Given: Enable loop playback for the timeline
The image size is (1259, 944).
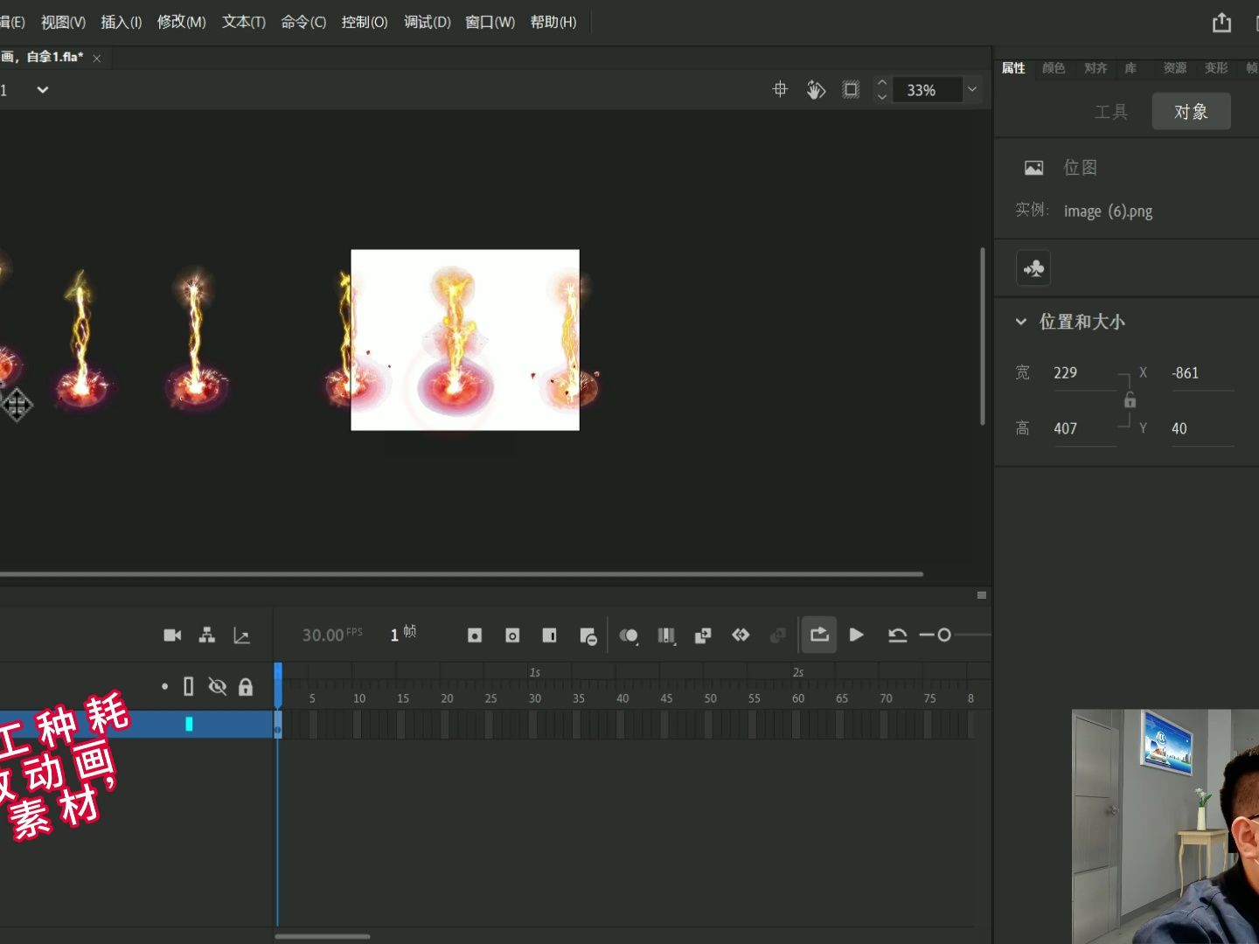Looking at the screenshot, I should pos(819,635).
